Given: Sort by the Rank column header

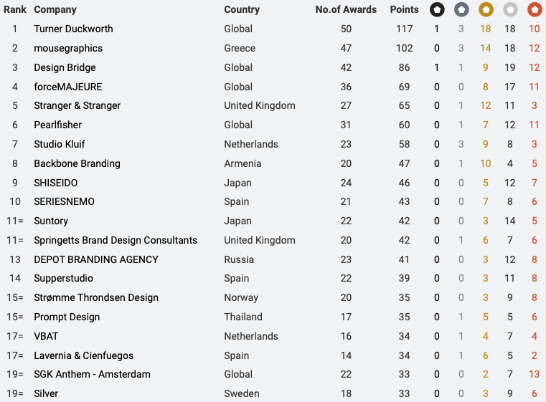Looking at the screenshot, I should [x=15, y=10].
